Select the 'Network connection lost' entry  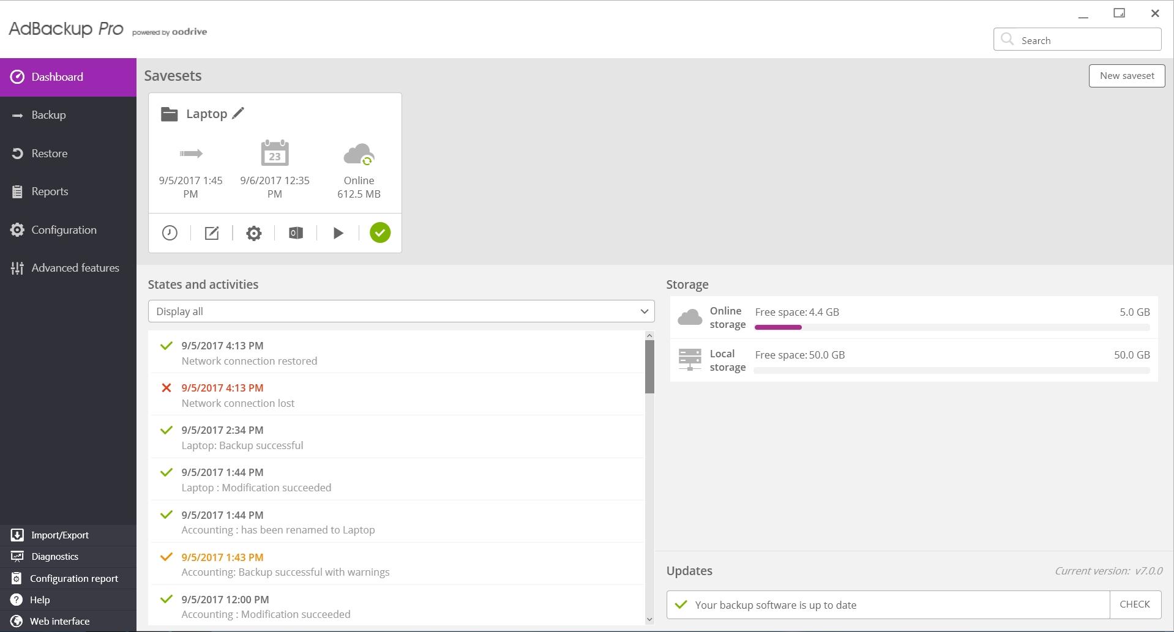pyautogui.click(x=397, y=395)
